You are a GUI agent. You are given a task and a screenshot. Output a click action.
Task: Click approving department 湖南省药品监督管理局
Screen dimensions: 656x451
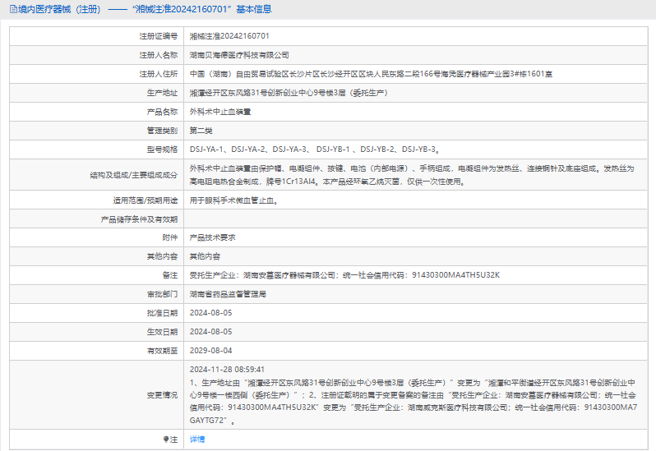coord(228,294)
